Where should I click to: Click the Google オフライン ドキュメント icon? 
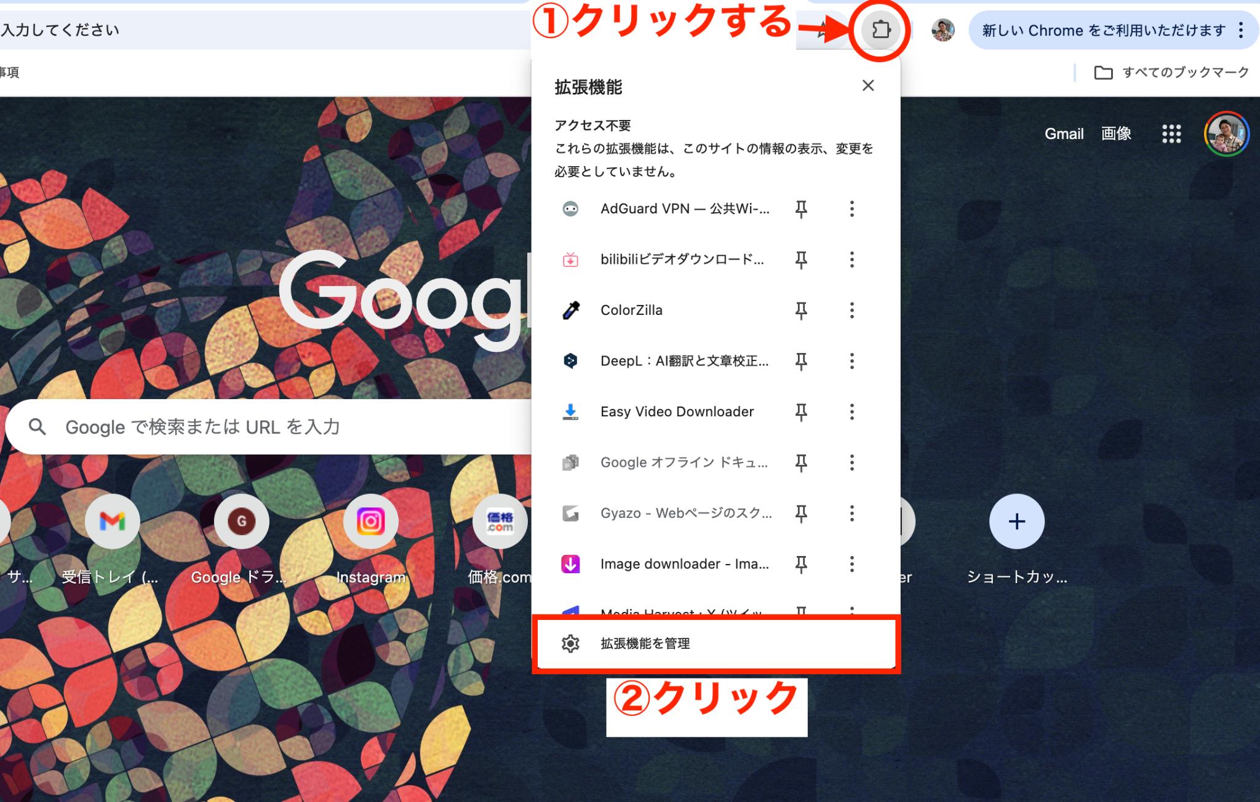[x=570, y=463]
